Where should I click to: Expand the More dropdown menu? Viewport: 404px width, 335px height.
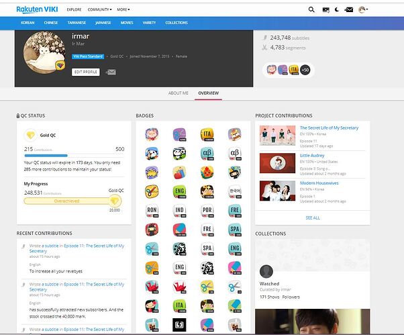click(123, 10)
